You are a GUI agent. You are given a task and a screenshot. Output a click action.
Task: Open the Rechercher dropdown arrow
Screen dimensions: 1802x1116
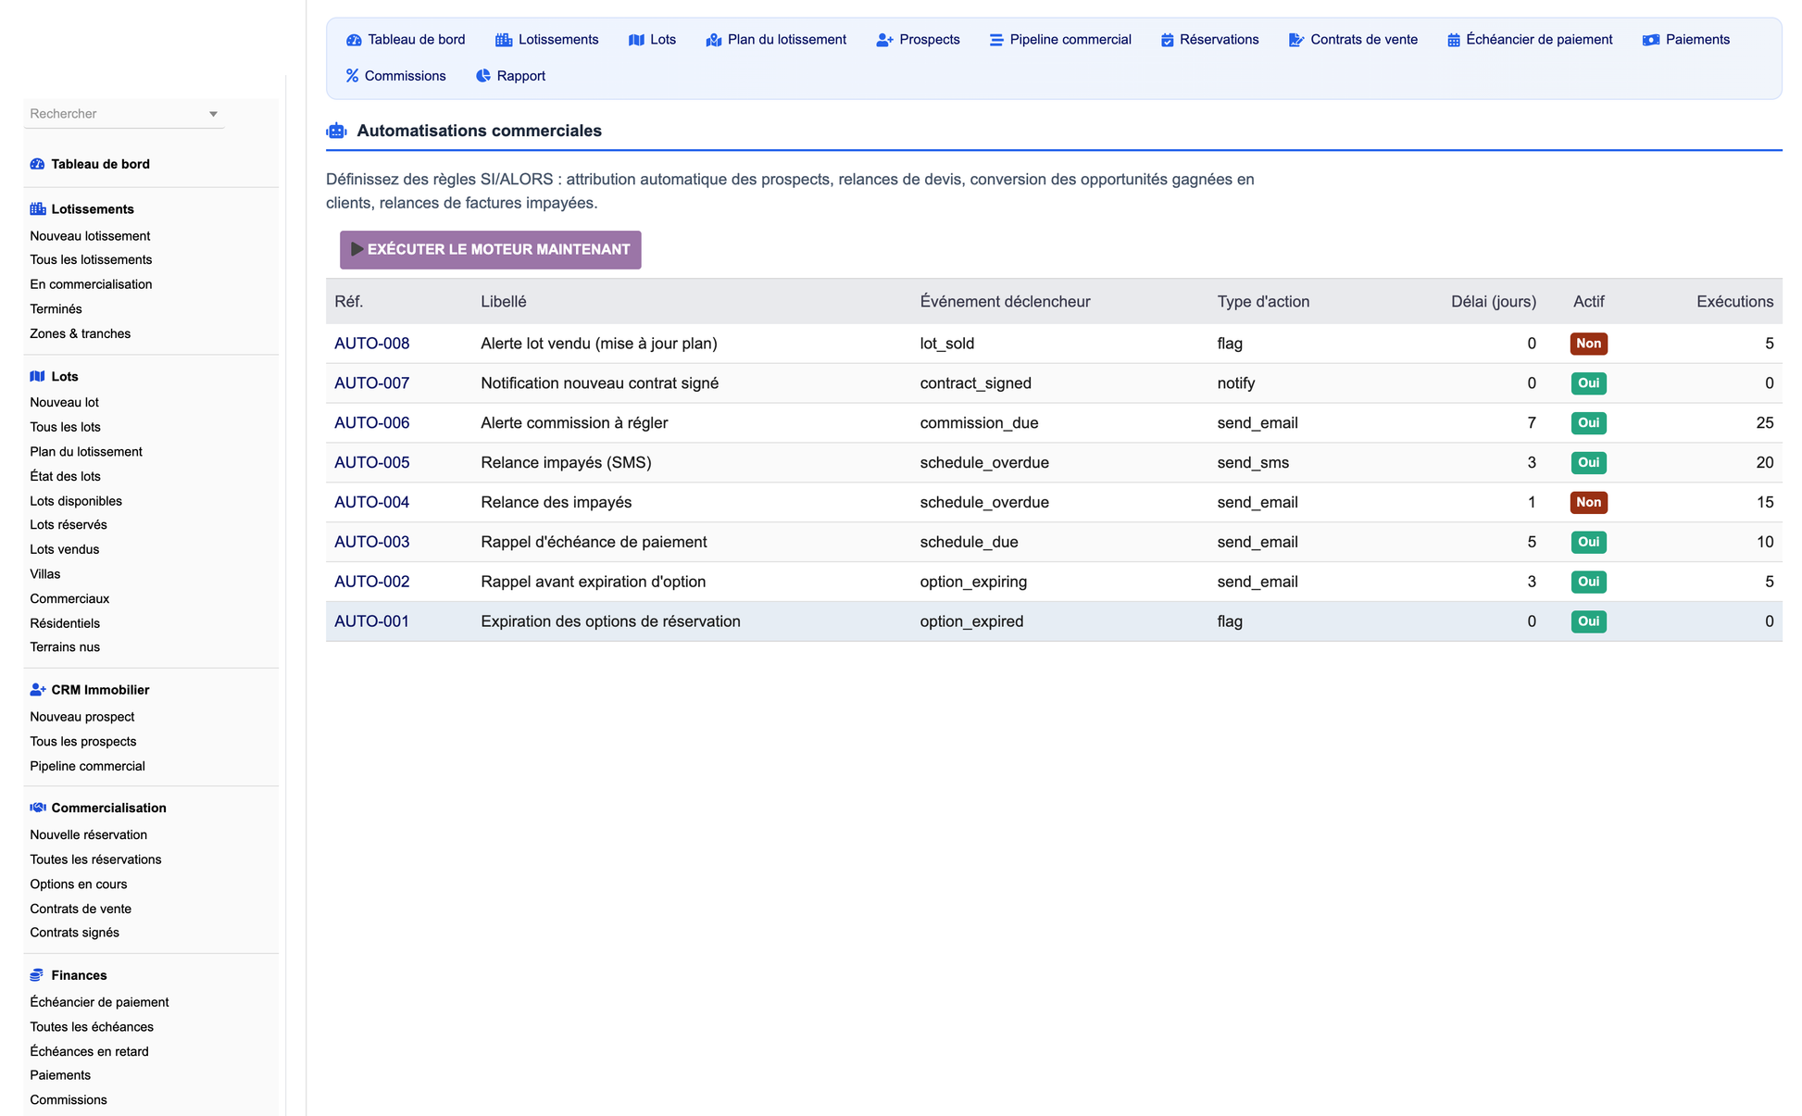click(213, 114)
